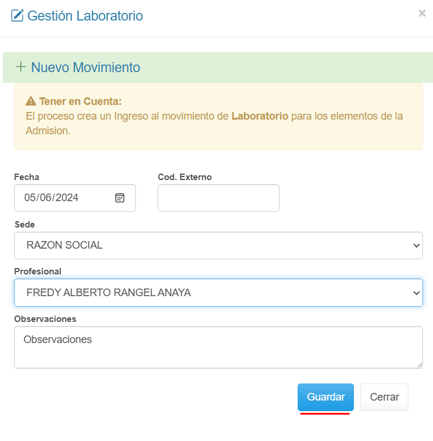Close the Gestión Laboratorio dialog with X
This screenshot has height=441, width=433.
pos(422,13)
